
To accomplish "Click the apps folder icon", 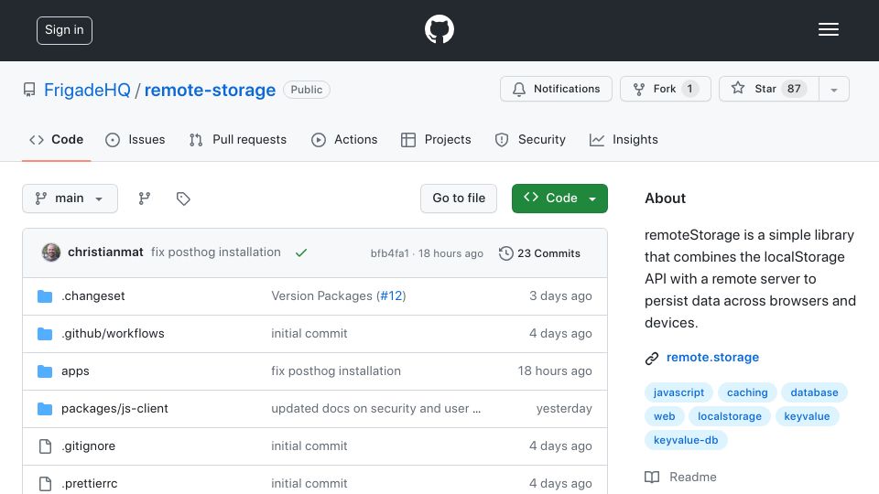I will 45,370.
